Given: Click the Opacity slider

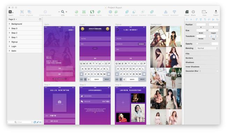Looking at the screenshot, I should tap(203, 44).
